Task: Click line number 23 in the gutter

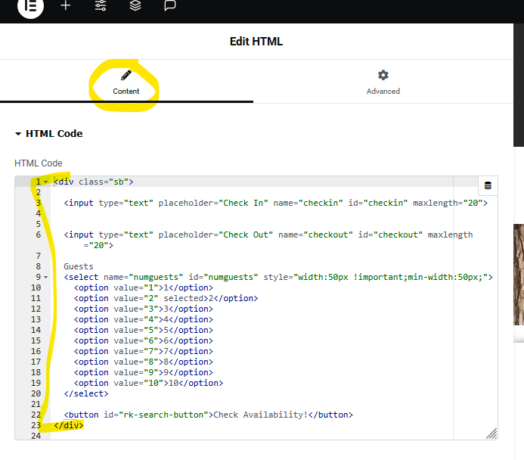Action: [x=36, y=425]
